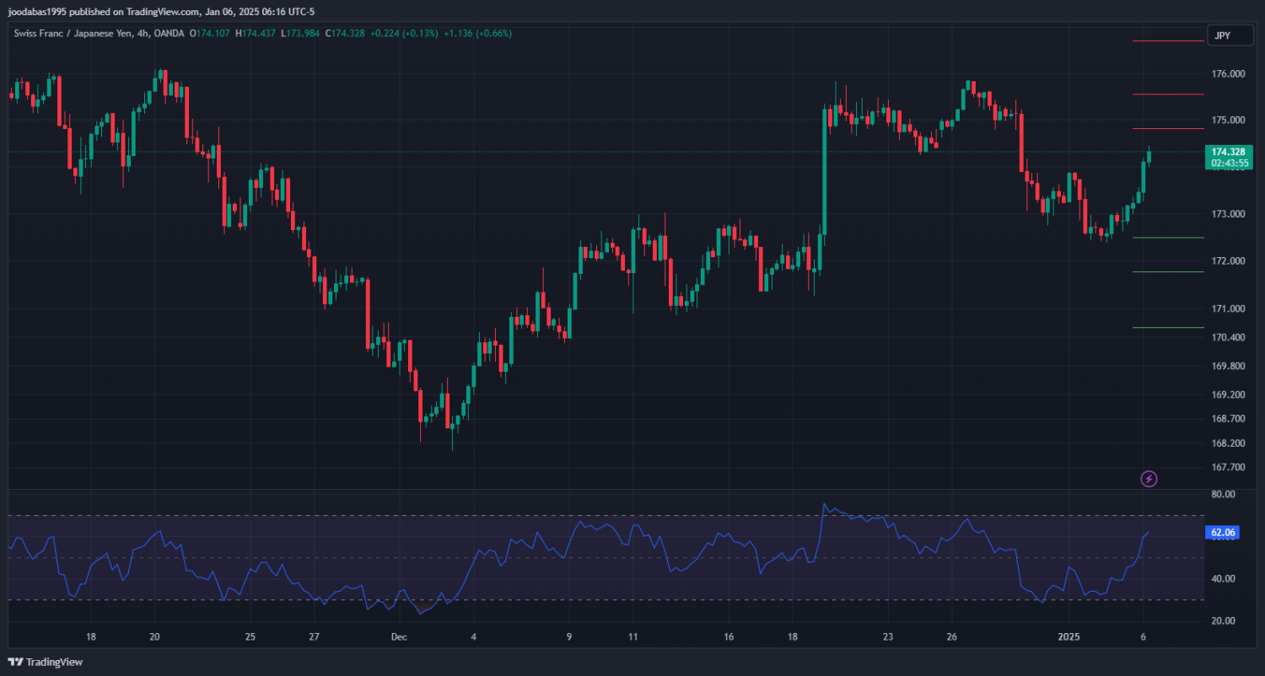The height and width of the screenshot is (676, 1265).
Task: Click the 9 date label on the time axis
Action: [569, 637]
